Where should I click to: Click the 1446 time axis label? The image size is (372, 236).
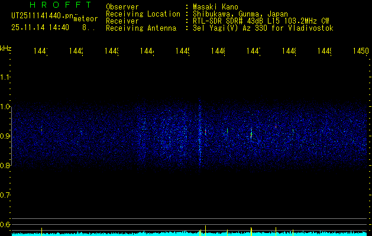218,51
